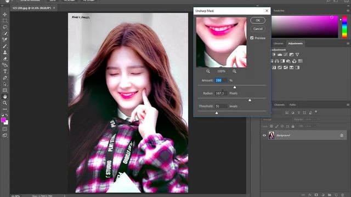Add an Invert adjustment
The image size is (351, 197).
tap(274, 67)
